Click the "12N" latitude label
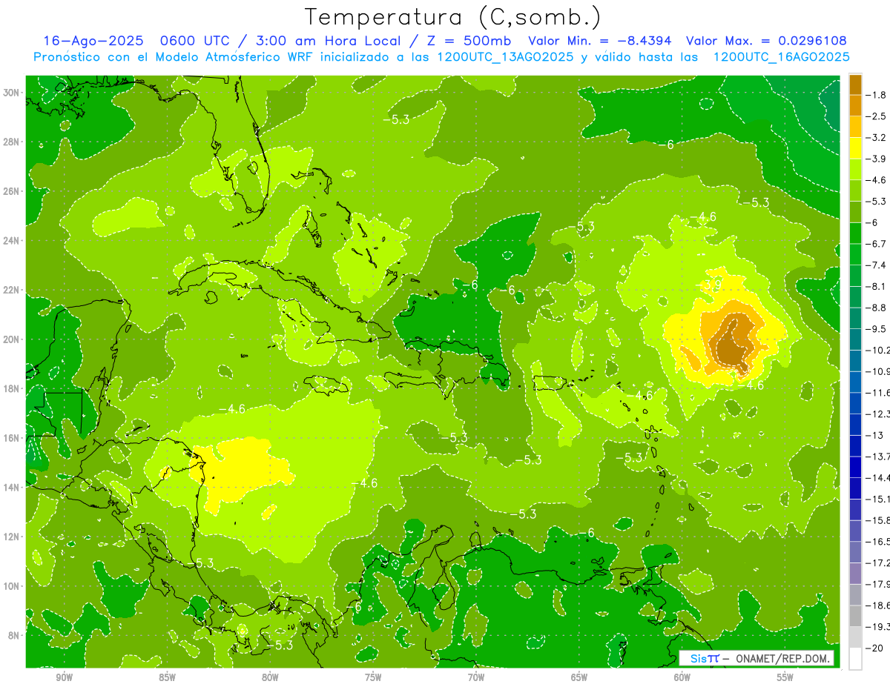The image size is (890, 687). coord(11,537)
